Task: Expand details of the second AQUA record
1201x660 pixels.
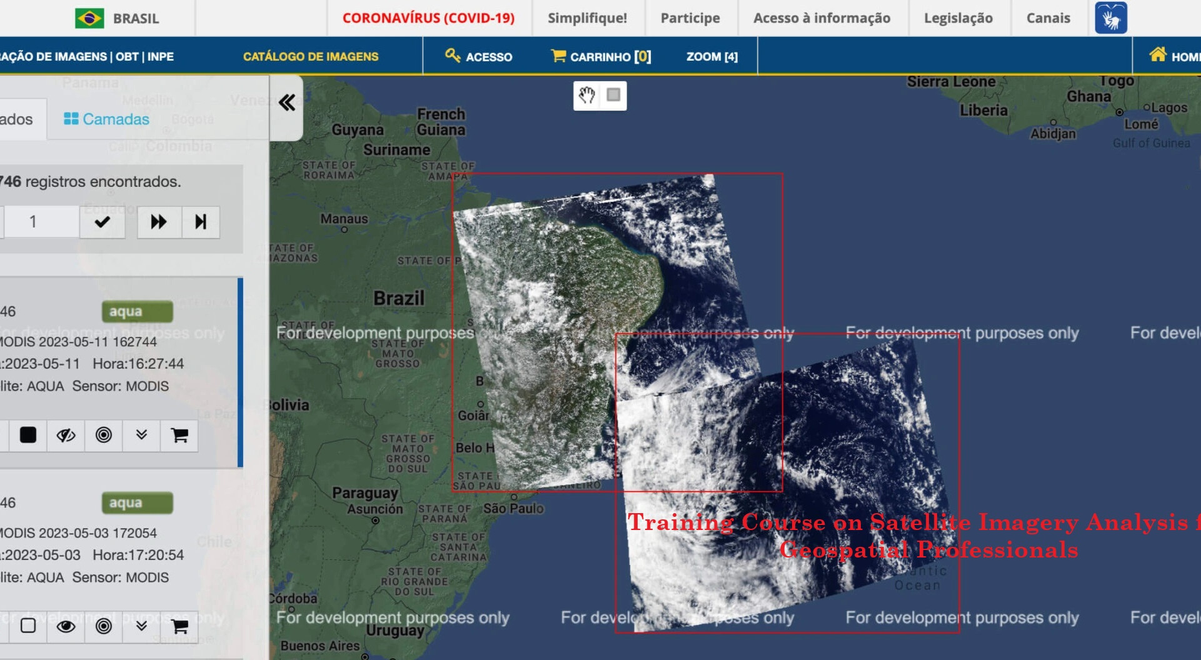Action: (x=141, y=626)
